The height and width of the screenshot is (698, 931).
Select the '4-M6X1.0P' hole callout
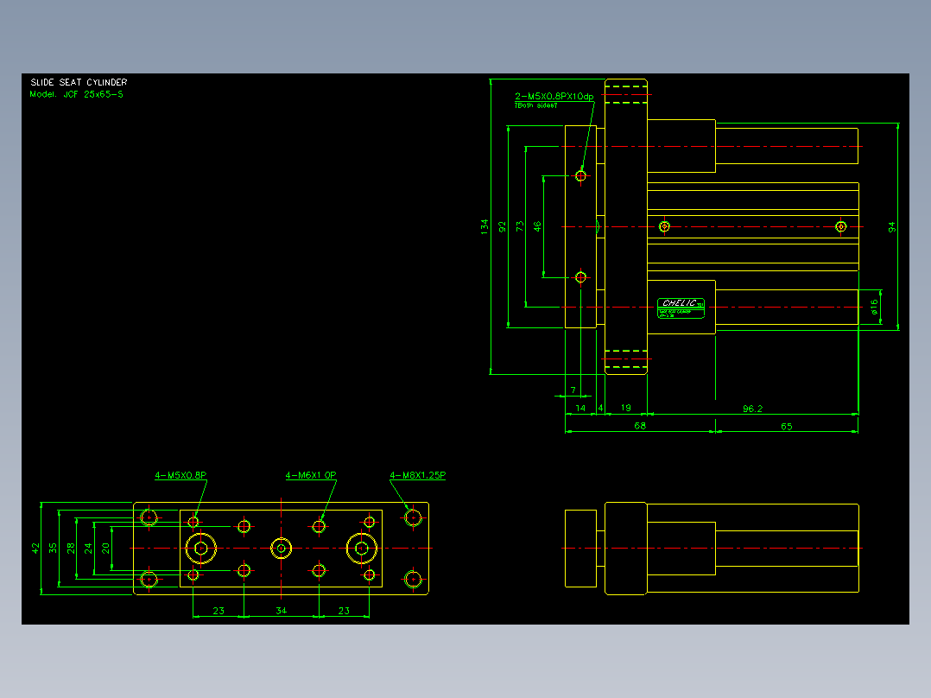point(311,475)
